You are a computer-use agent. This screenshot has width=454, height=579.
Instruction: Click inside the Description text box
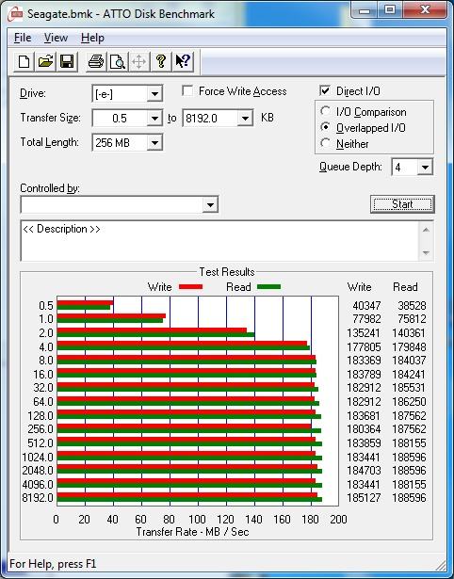tap(220, 241)
